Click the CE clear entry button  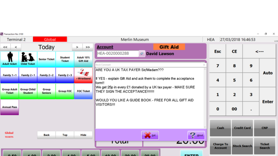234,51
